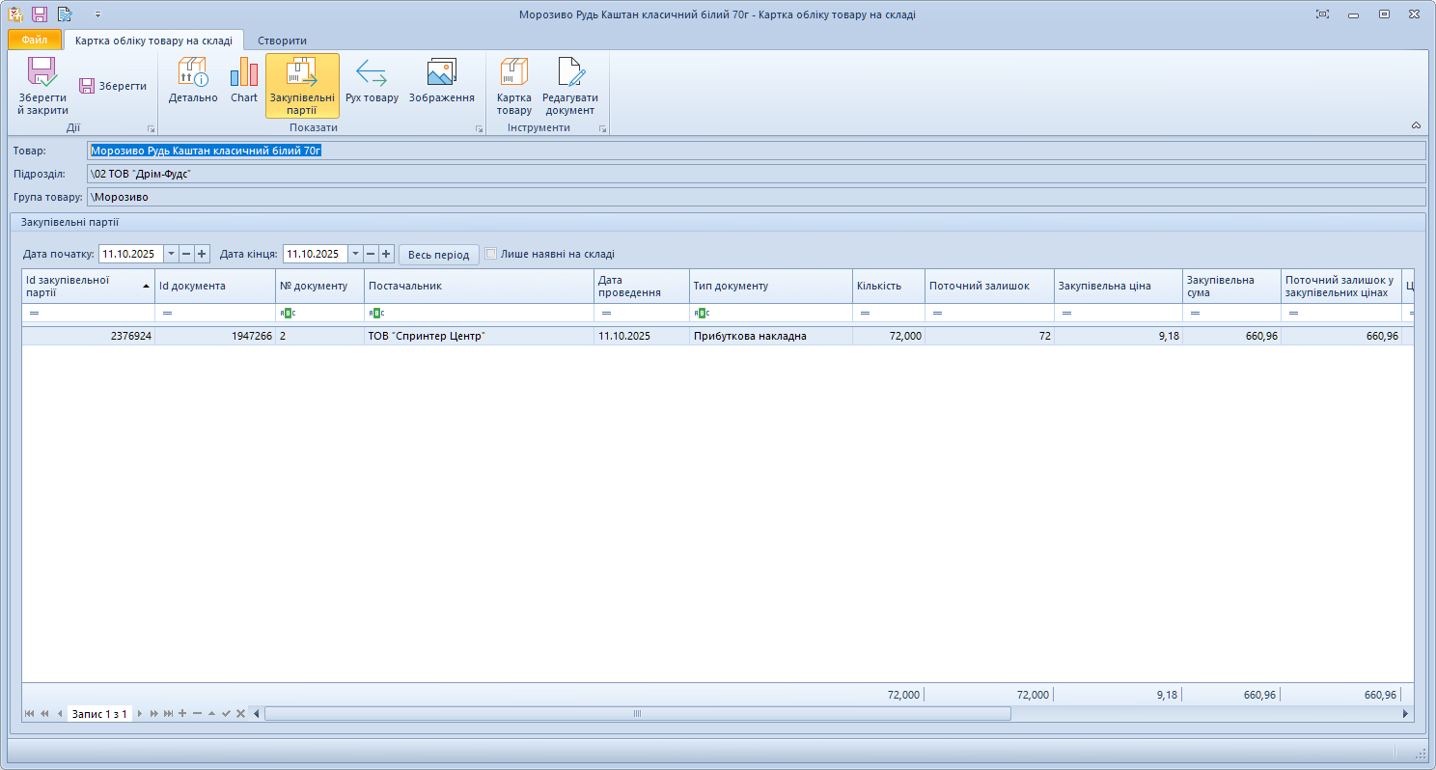Click the save icon in quick access toolbar
Image resolution: width=1436 pixels, height=770 pixels.
tap(39, 14)
